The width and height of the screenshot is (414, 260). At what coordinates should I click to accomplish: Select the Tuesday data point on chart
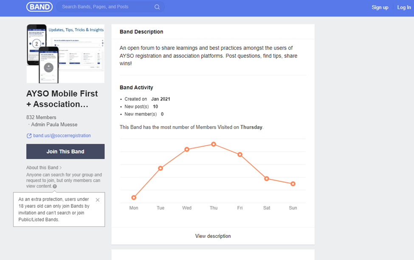coord(161,168)
